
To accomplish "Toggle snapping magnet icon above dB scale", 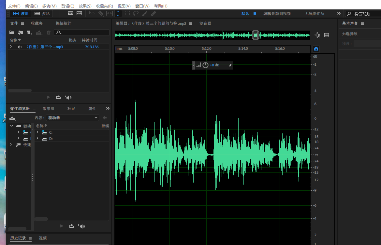I will point(316,49).
